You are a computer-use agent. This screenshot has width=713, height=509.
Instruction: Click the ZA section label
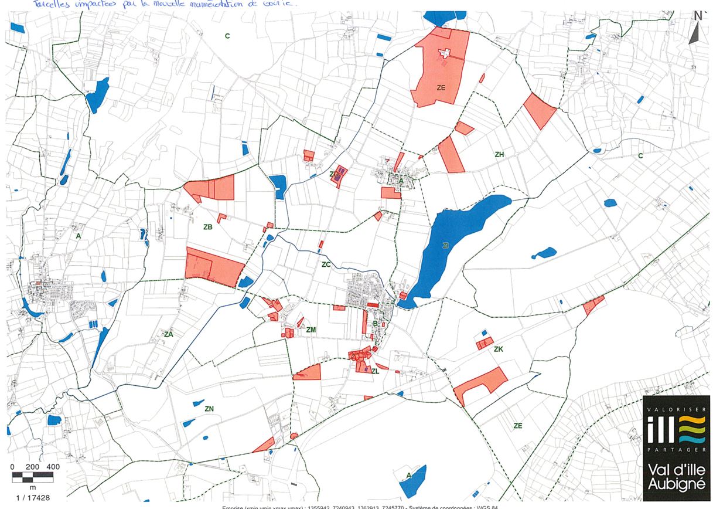[x=169, y=334]
